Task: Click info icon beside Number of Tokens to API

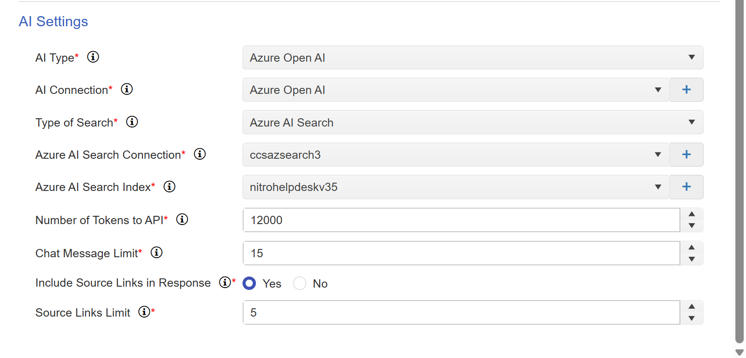Action: (x=182, y=219)
